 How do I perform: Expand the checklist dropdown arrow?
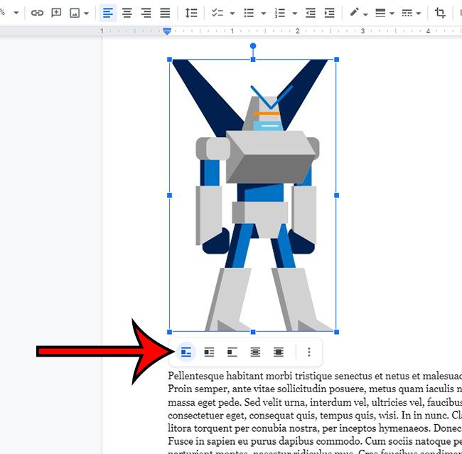(x=232, y=13)
